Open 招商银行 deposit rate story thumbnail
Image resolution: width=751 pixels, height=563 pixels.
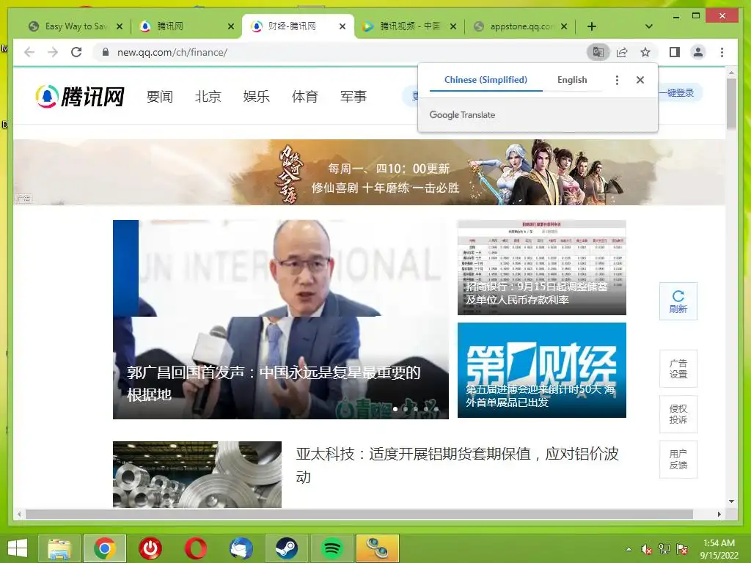pos(542,268)
